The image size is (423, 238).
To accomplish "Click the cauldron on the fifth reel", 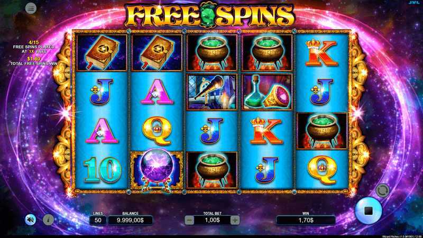I will point(321,131).
